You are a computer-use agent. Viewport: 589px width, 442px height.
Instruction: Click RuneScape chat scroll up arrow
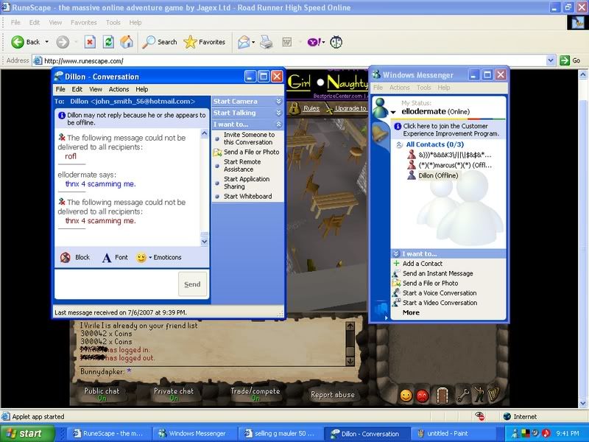pos(350,326)
